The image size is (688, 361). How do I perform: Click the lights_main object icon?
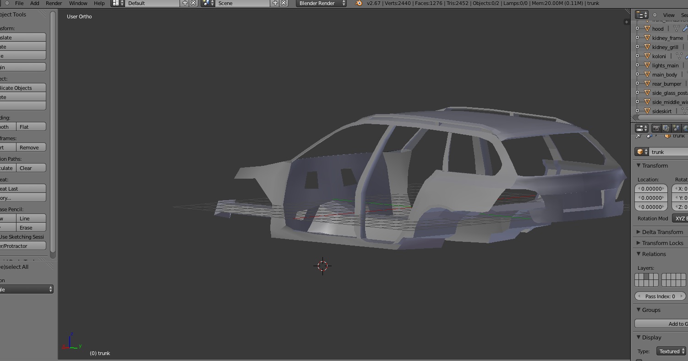[647, 65]
